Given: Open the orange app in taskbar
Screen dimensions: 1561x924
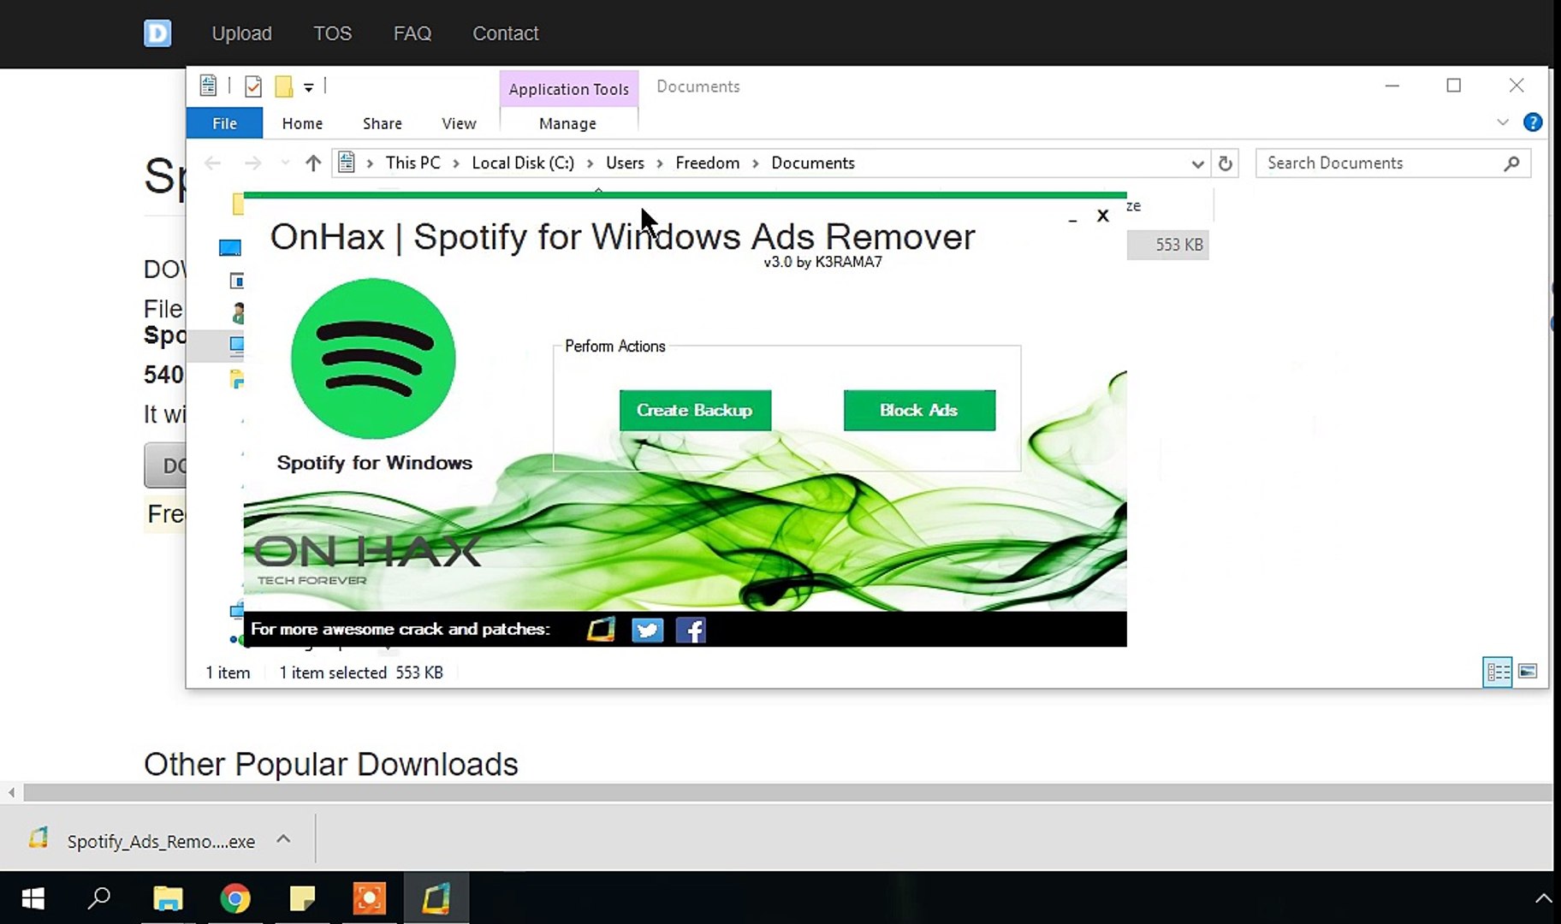Looking at the screenshot, I should coord(369,898).
